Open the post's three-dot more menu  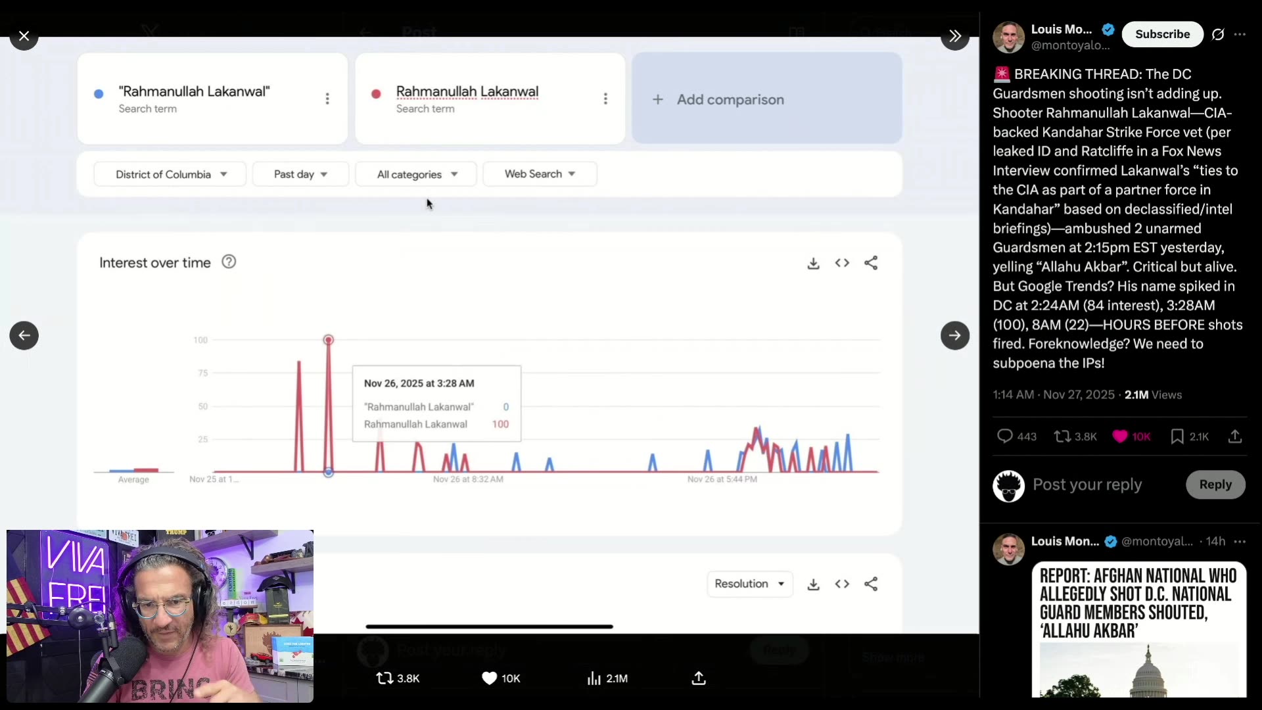[1240, 34]
